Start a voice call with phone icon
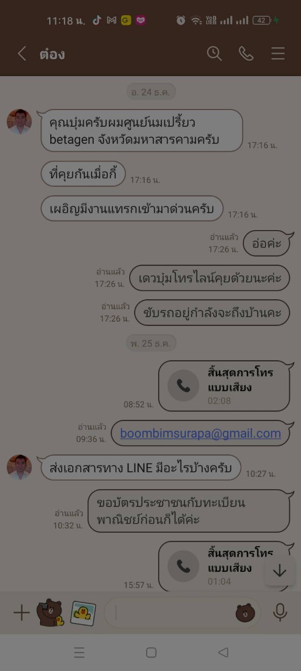Screen dimensions: 301x671 tap(246, 53)
